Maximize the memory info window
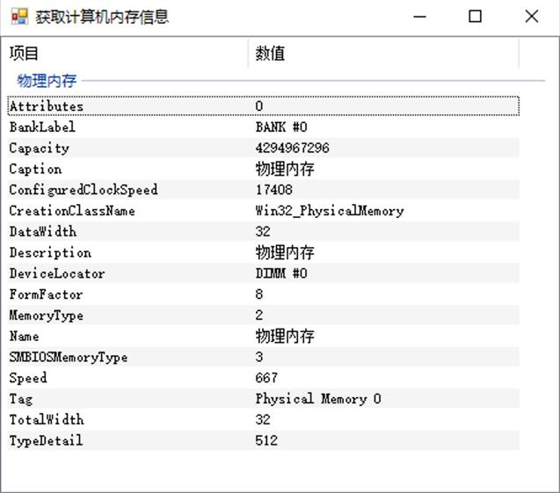This screenshot has width=560, height=493. 476,17
